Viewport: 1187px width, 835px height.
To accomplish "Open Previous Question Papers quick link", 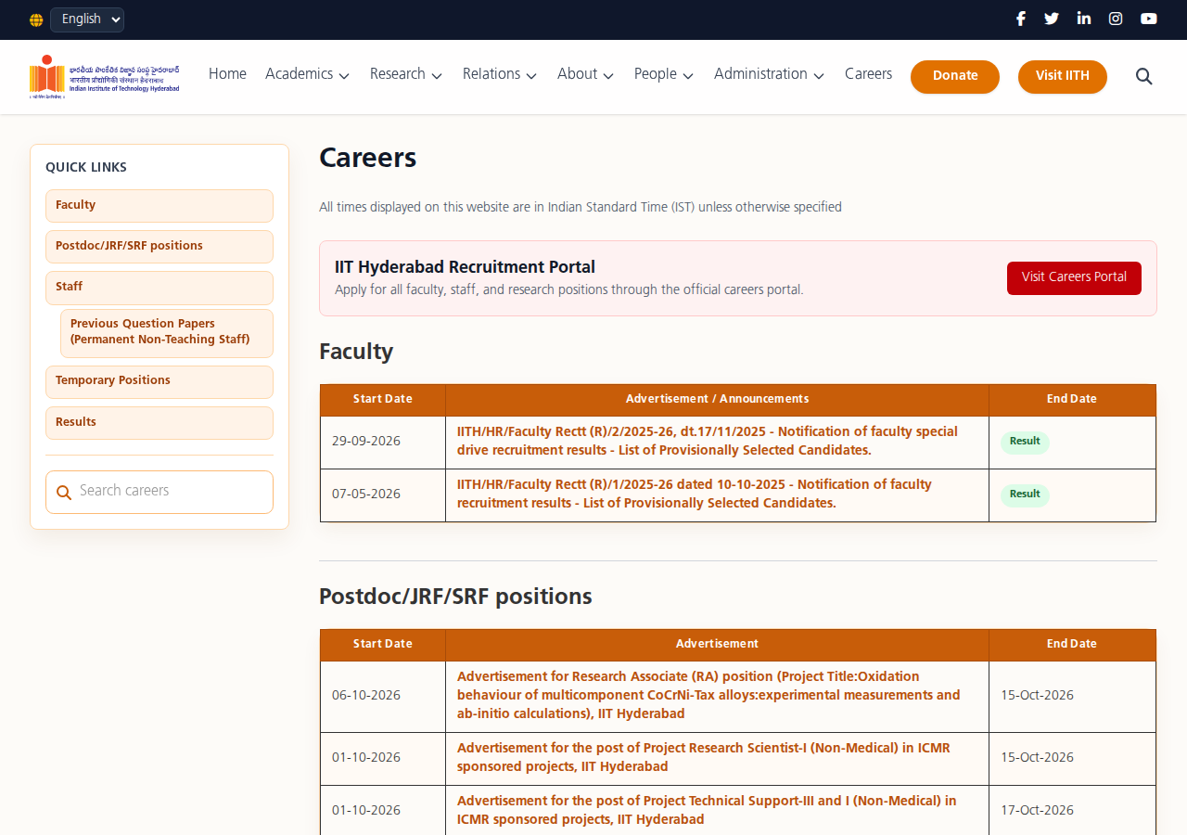I will pos(167,332).
